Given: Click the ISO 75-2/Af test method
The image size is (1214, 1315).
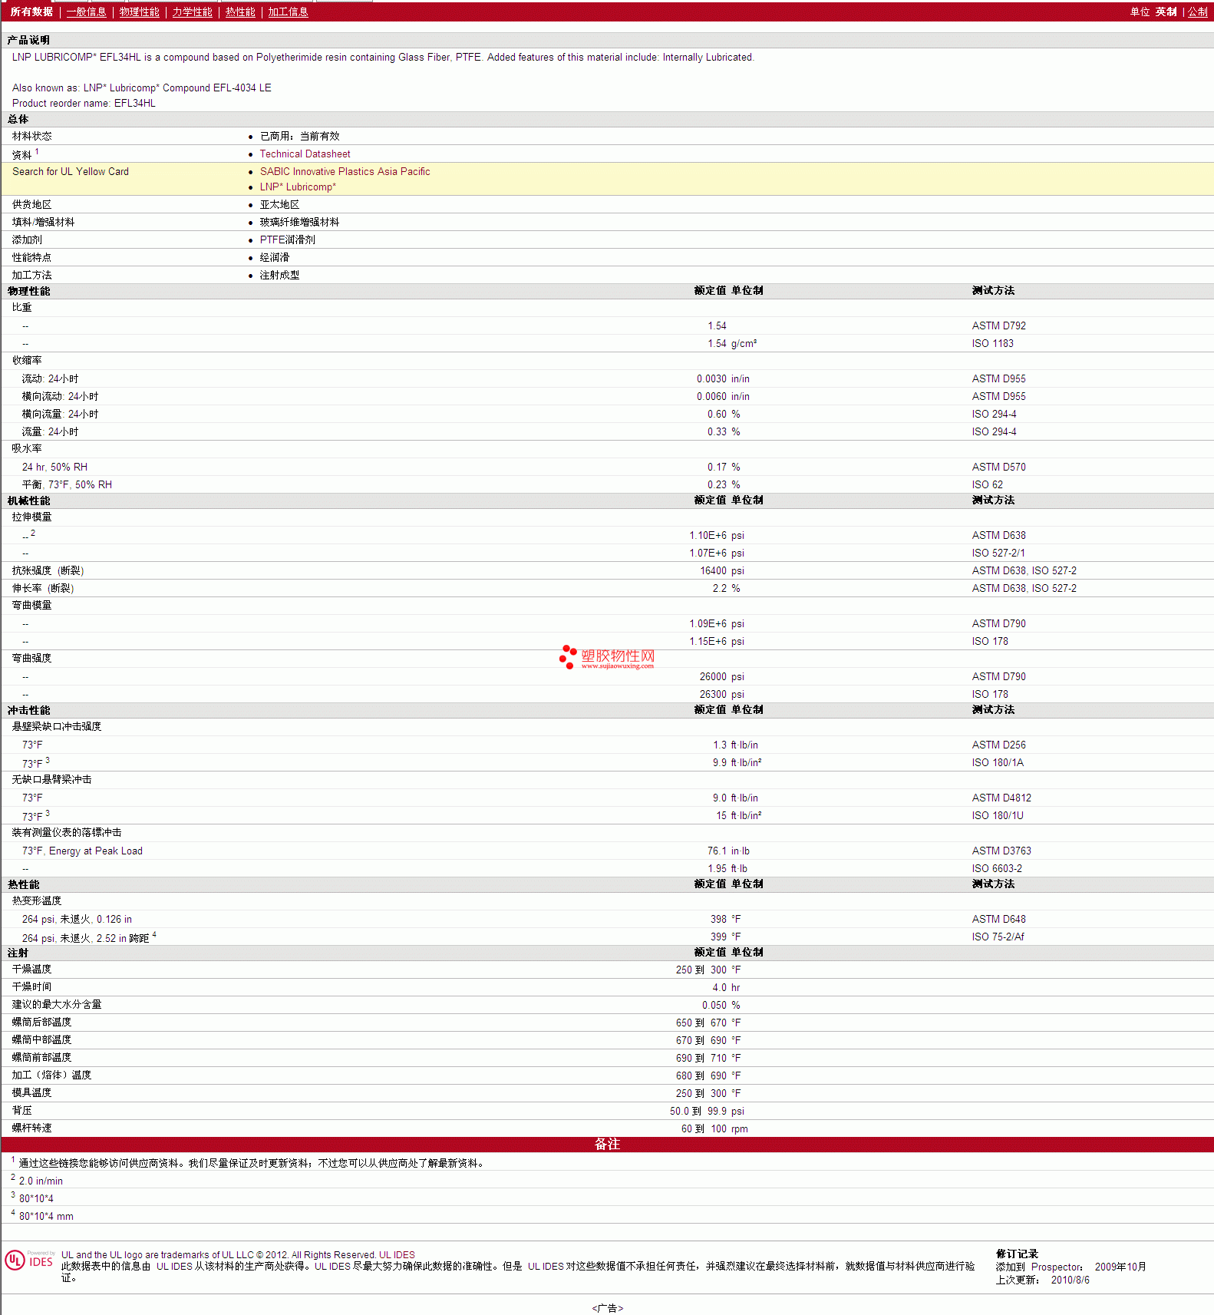Looking at the screenshot, I should [998, 937].
